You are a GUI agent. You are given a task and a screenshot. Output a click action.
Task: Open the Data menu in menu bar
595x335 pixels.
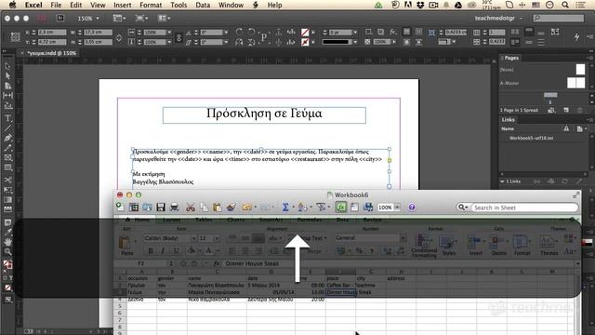pos(203,5)
